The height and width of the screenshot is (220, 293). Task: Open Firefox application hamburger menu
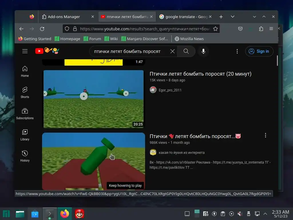[271, 29]
